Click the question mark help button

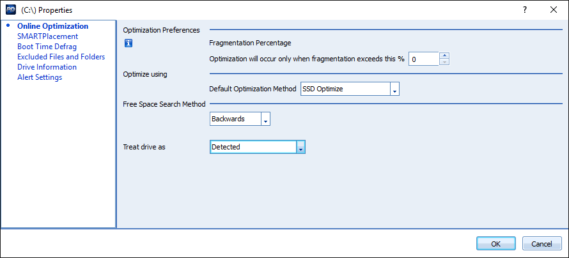(x=524, y=10)
